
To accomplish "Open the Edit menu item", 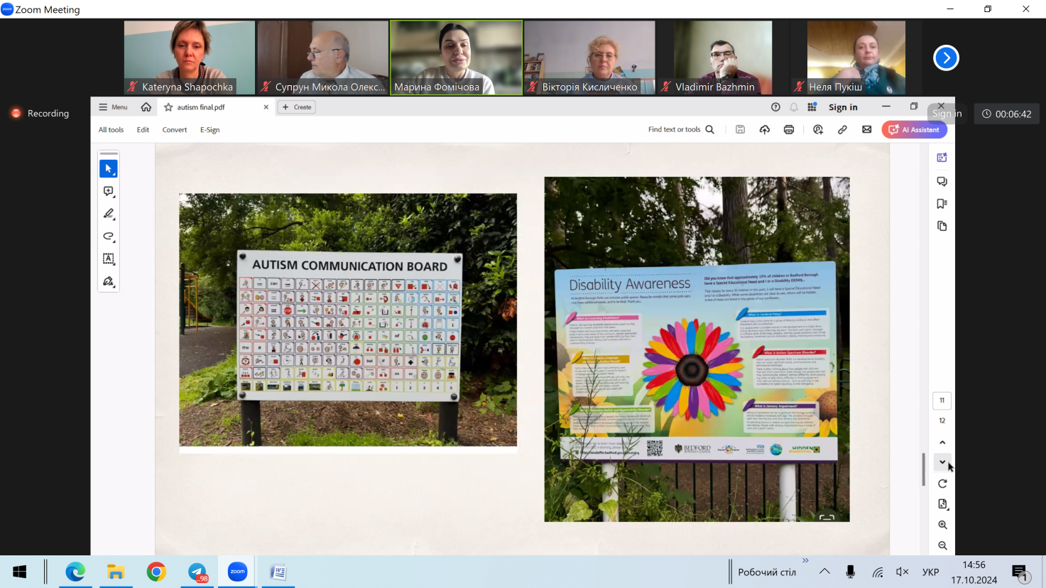I will tap(143, 130).
